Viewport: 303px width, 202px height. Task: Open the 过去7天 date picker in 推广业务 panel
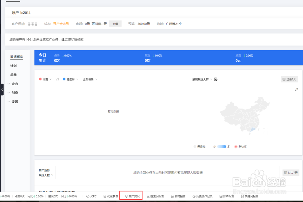291,173
